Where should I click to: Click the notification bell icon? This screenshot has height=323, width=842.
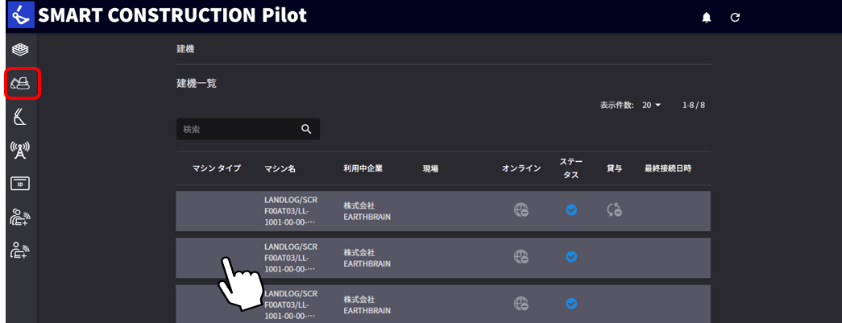coord(707,18)
